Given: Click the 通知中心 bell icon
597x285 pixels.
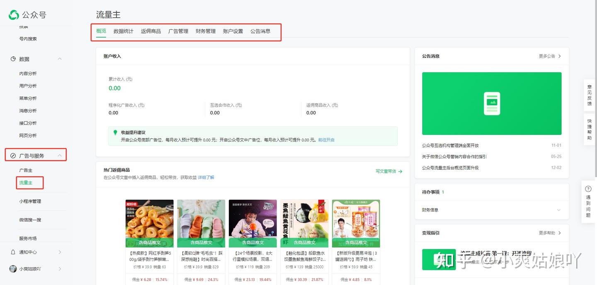Looking at the screenshot, I should click(x=13, y=252).
